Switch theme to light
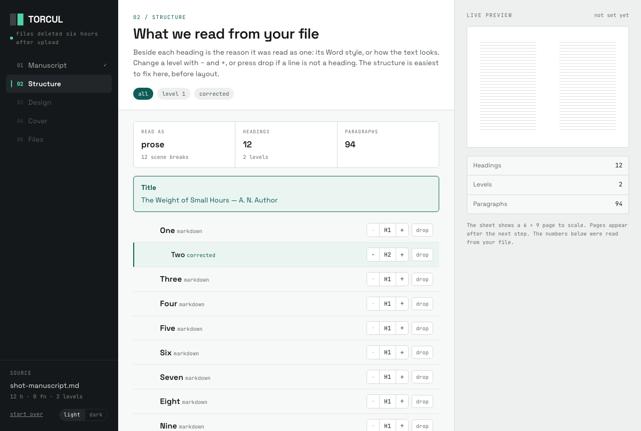 [72, 414]
